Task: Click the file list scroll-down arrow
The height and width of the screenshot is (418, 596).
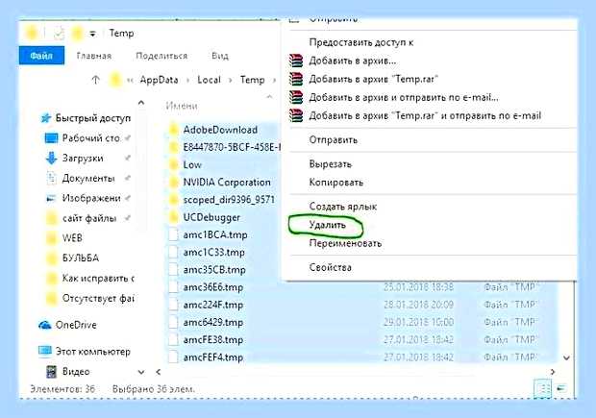Action: tap(566, 358)
